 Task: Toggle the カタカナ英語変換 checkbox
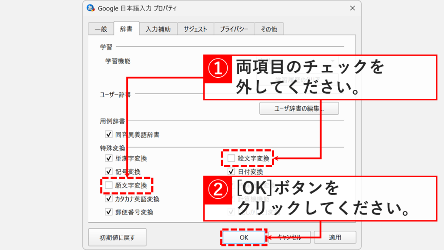tap(109, 199)
